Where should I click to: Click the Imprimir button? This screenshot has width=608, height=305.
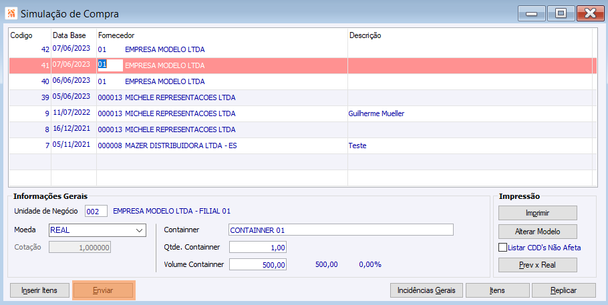[x=537, y=213]
